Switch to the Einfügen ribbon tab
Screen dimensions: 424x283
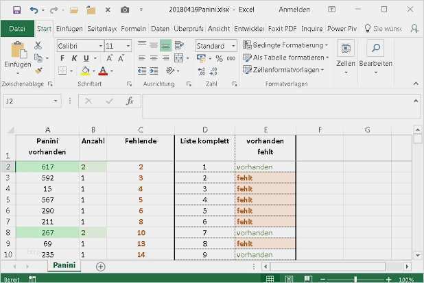pyautogui.click(x=69, y=29)
